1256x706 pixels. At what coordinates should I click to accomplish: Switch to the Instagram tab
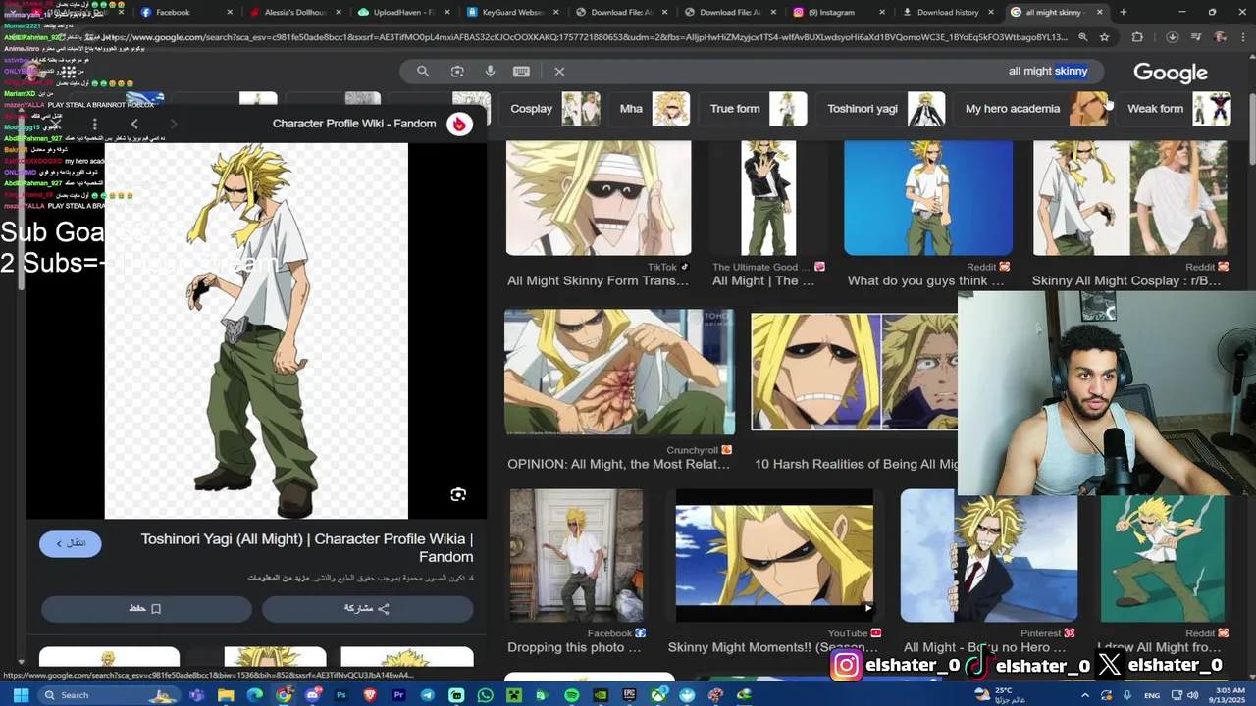pos(839,12)
